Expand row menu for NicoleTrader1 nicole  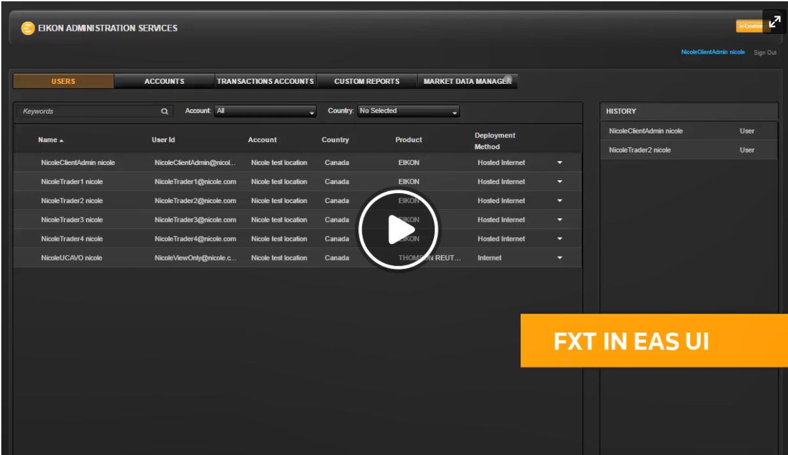(x=560, y=181)
